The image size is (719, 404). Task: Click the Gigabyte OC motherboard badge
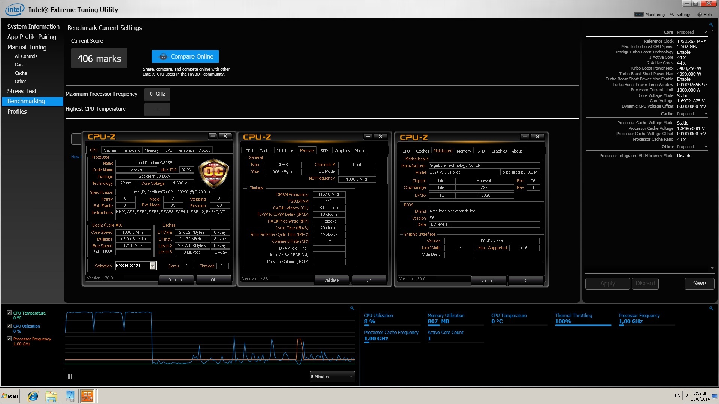[x=213, y=173]
